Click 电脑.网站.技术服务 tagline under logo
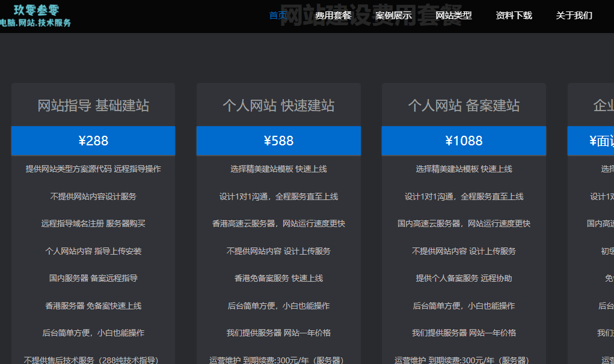 coord(36,22)
